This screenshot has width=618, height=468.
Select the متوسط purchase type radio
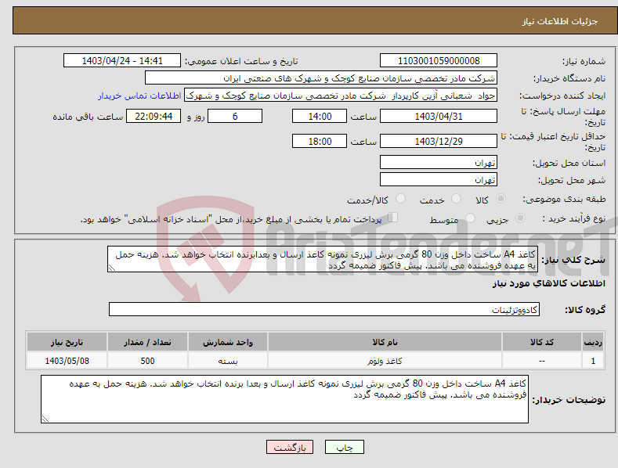tap(470, 218)
